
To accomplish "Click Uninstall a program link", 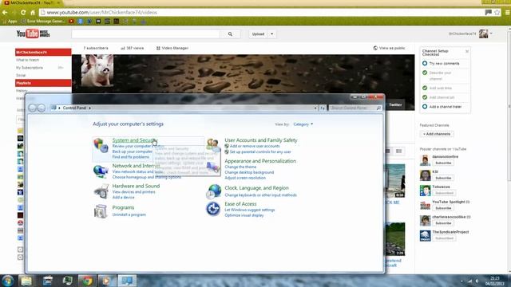I will pyautogui.click(x=129, y=214).
